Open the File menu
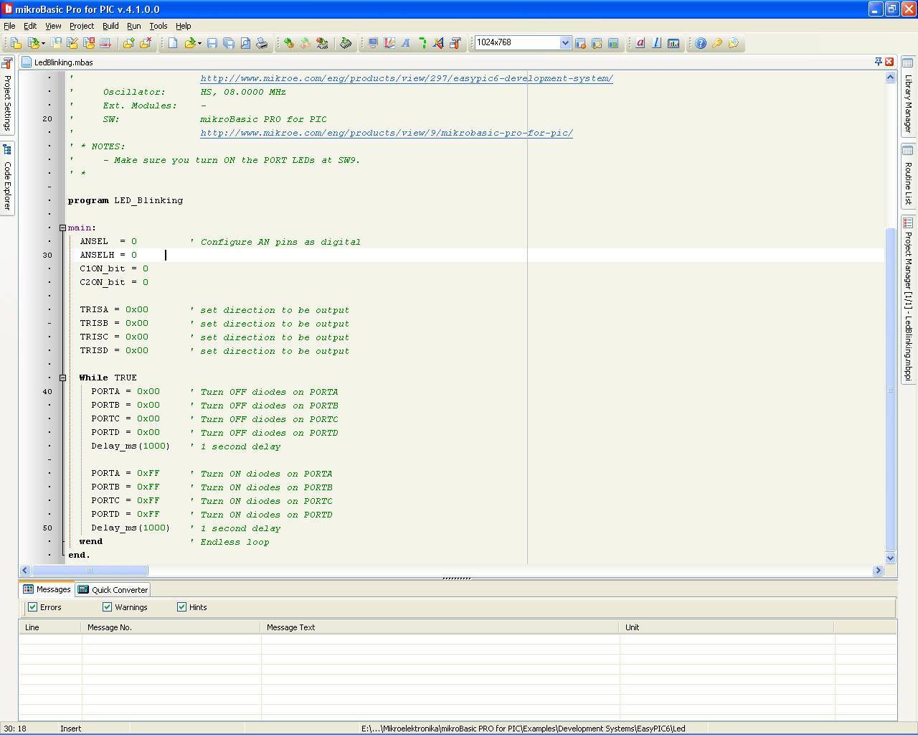 point(9,26)
